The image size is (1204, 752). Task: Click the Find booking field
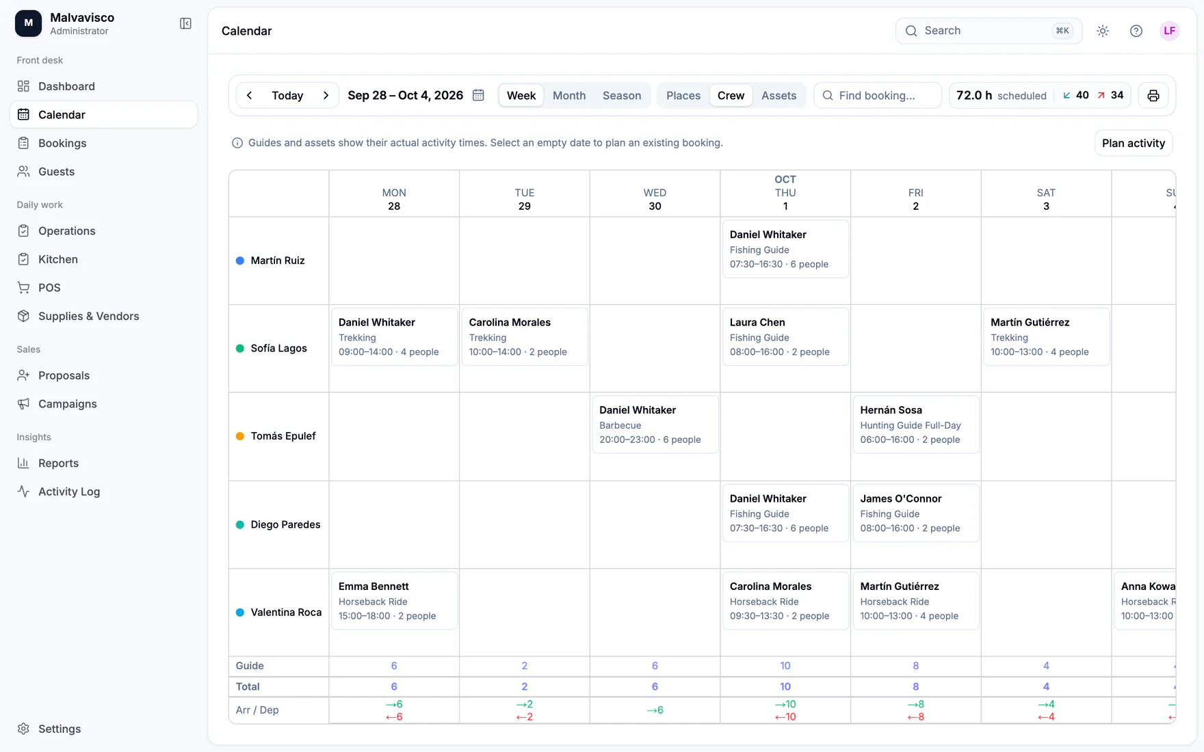[x=878, y=96]
